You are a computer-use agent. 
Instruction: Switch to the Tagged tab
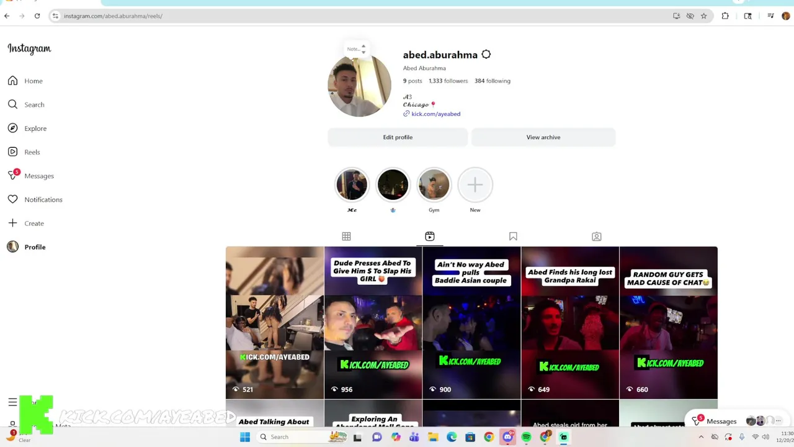click(596, 237)
